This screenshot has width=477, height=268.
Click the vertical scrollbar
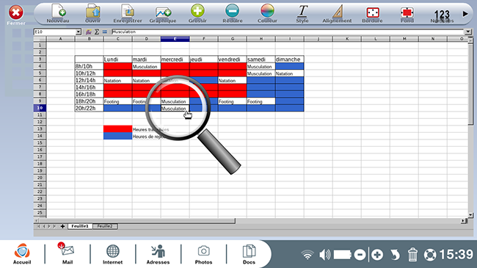click(x=470, y=84)
